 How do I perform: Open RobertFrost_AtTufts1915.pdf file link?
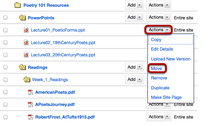pos(65,117)
